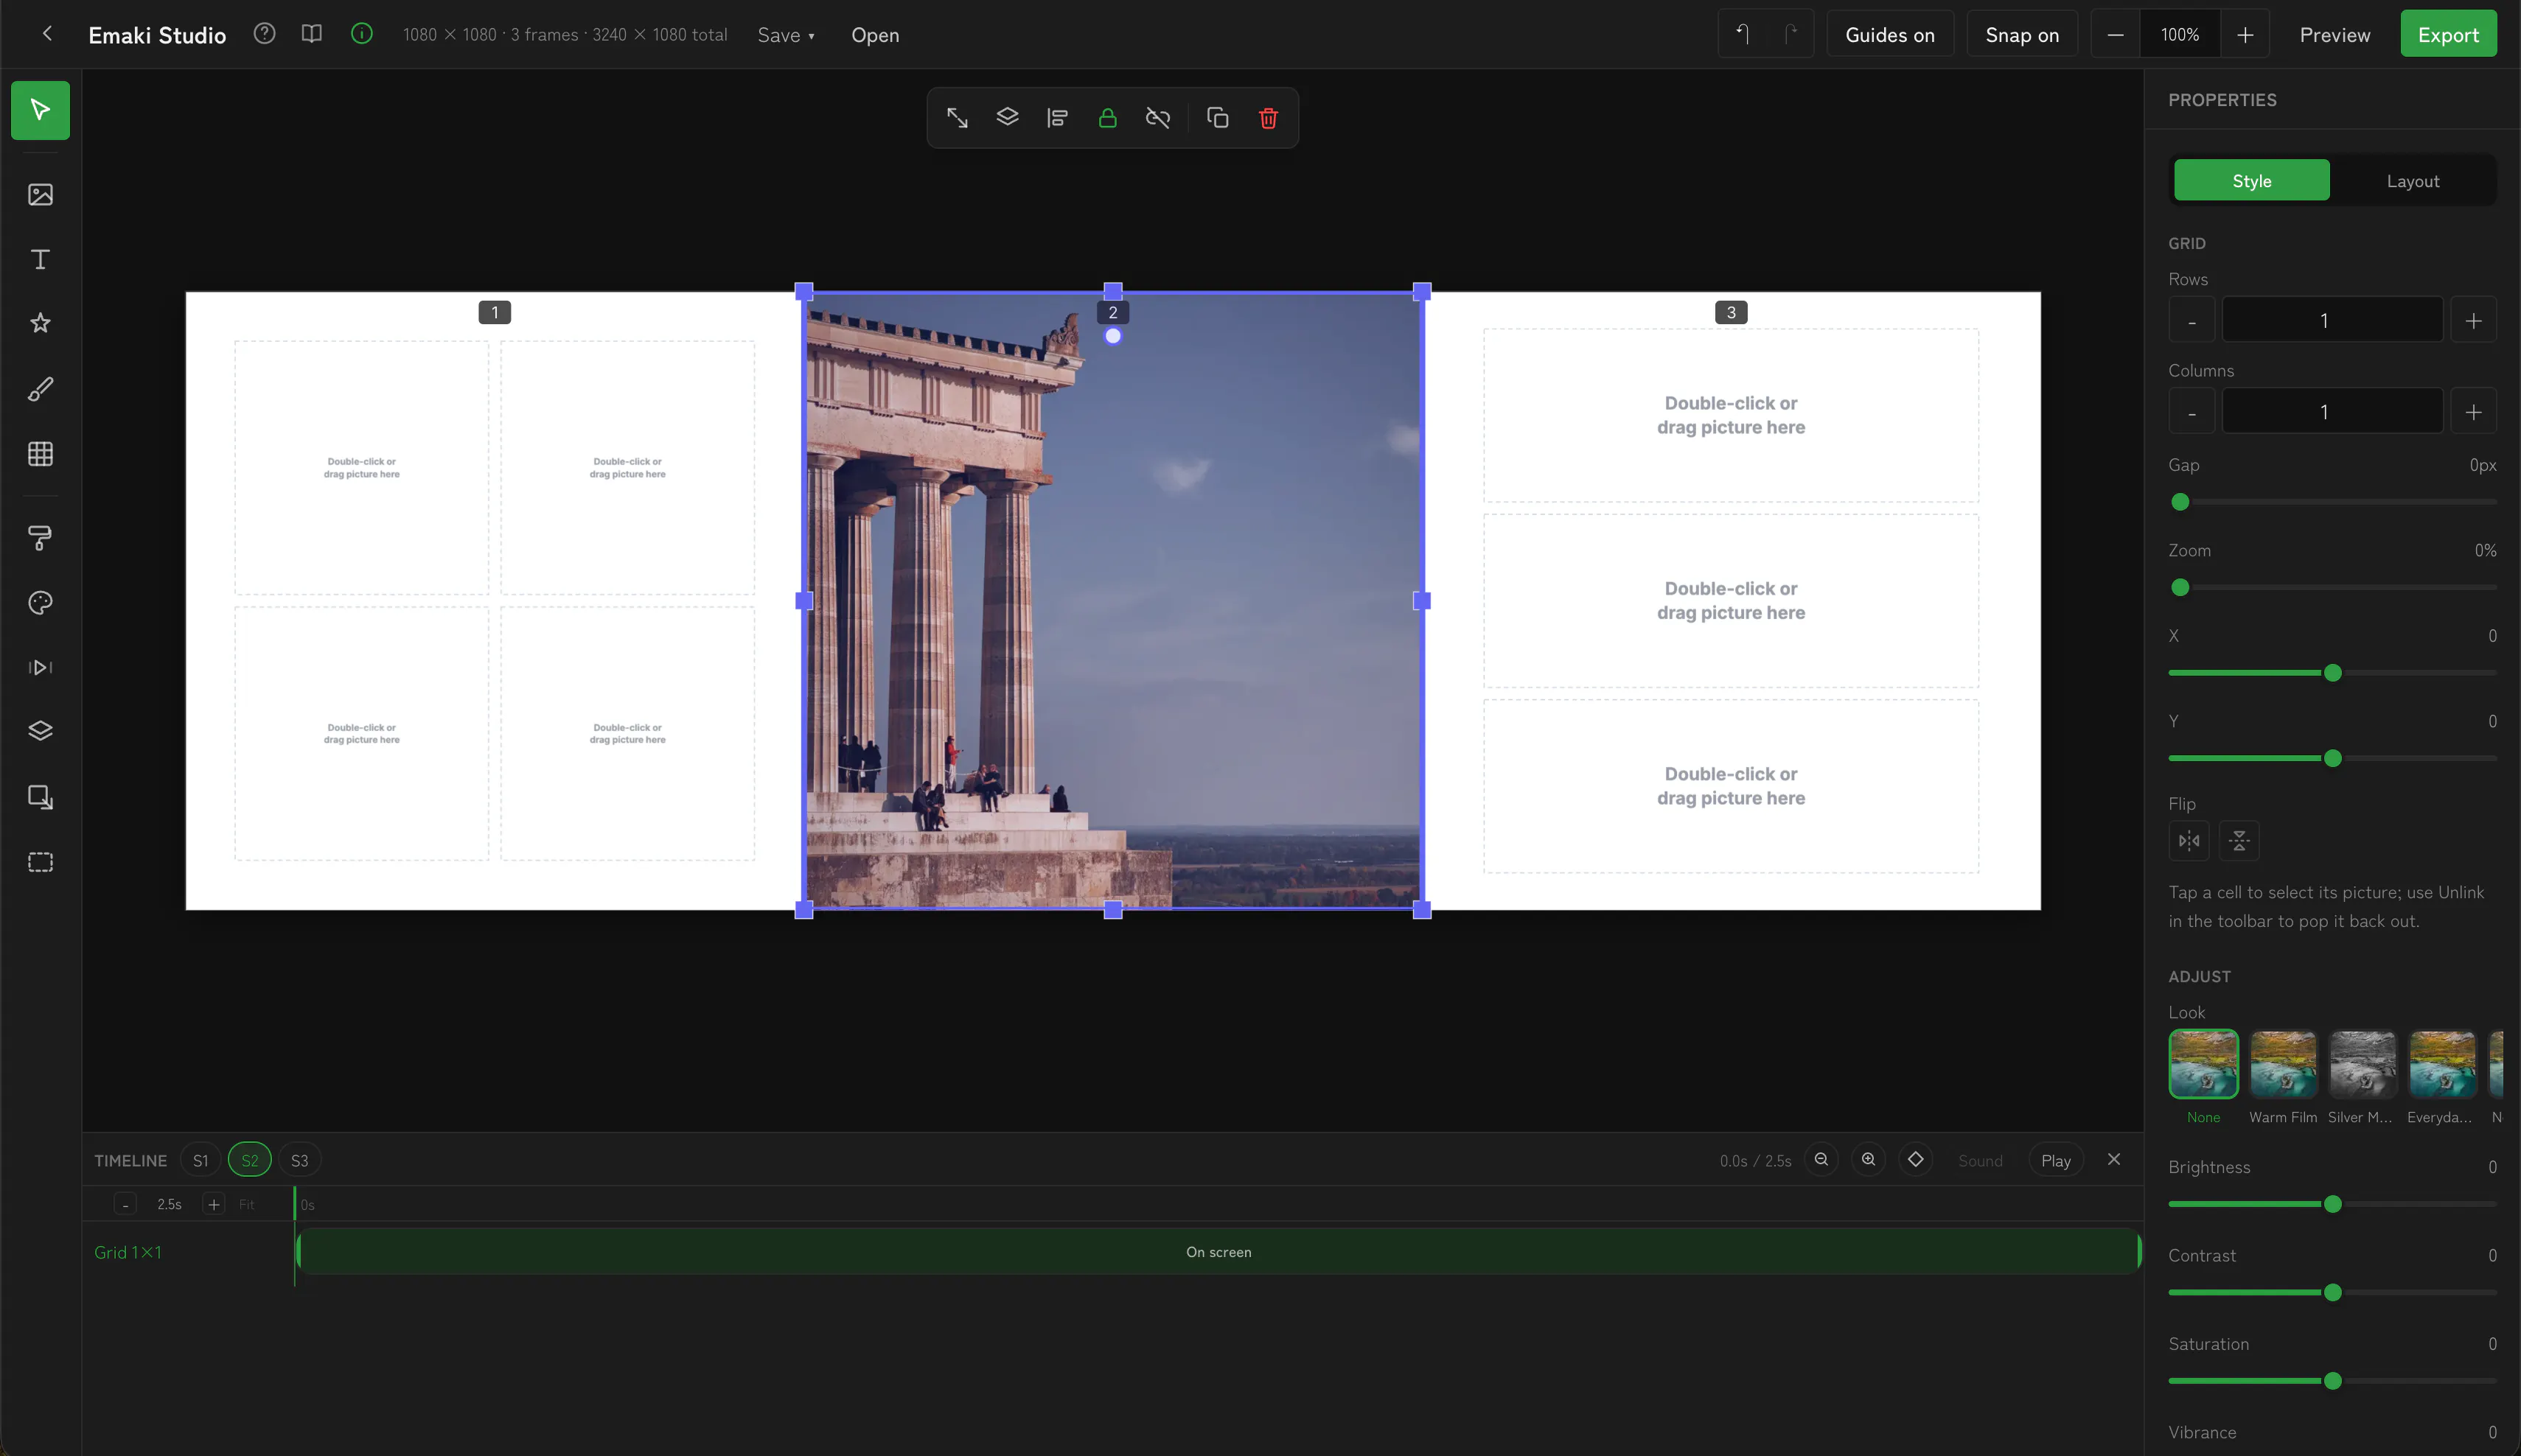Open the layers panel from sidebar

point(40,731)
